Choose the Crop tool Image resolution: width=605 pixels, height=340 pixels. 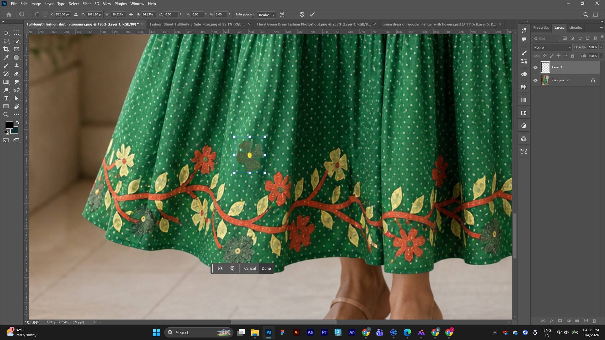point(6,49)
